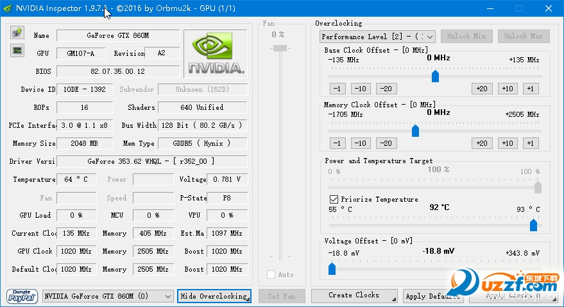Screen dimensions: 564x307
Task: Click the Unlock Min button
Action: point(466,36)
